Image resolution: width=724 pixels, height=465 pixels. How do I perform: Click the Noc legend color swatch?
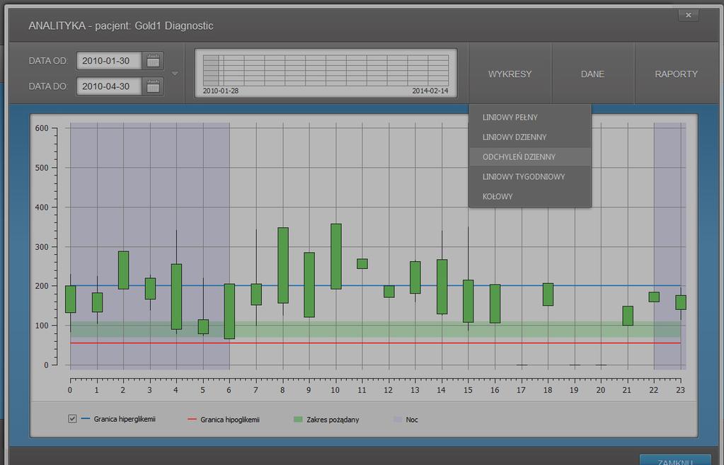click(x=398, y=419)
